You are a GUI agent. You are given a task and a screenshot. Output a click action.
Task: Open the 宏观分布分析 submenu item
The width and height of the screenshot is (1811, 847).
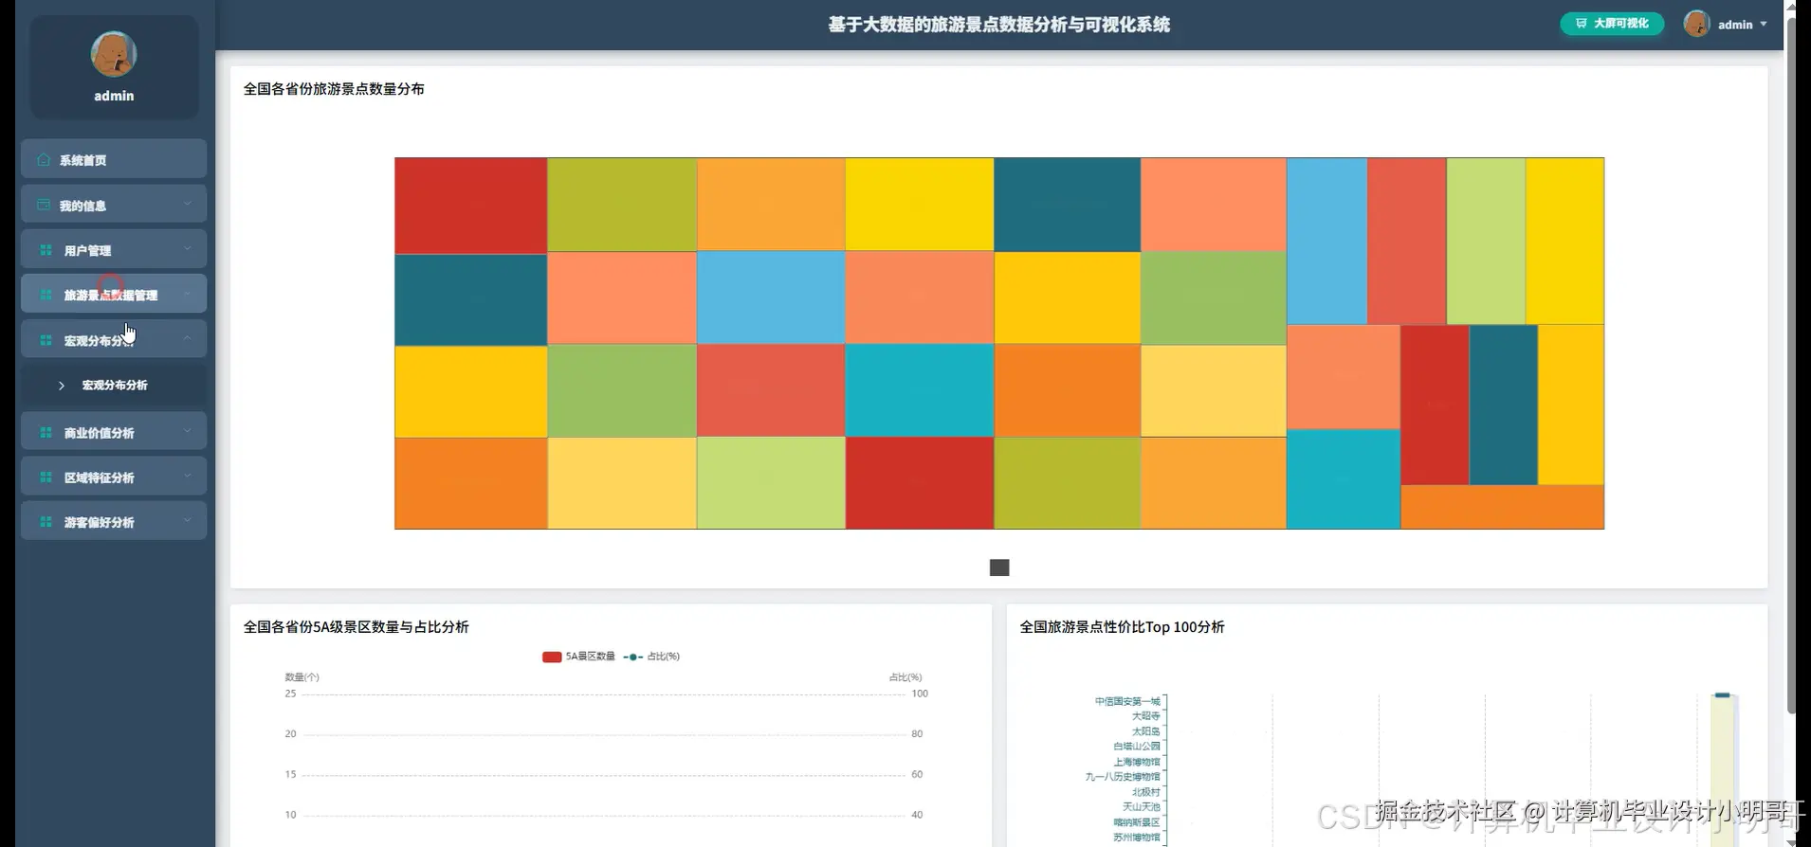114,386
